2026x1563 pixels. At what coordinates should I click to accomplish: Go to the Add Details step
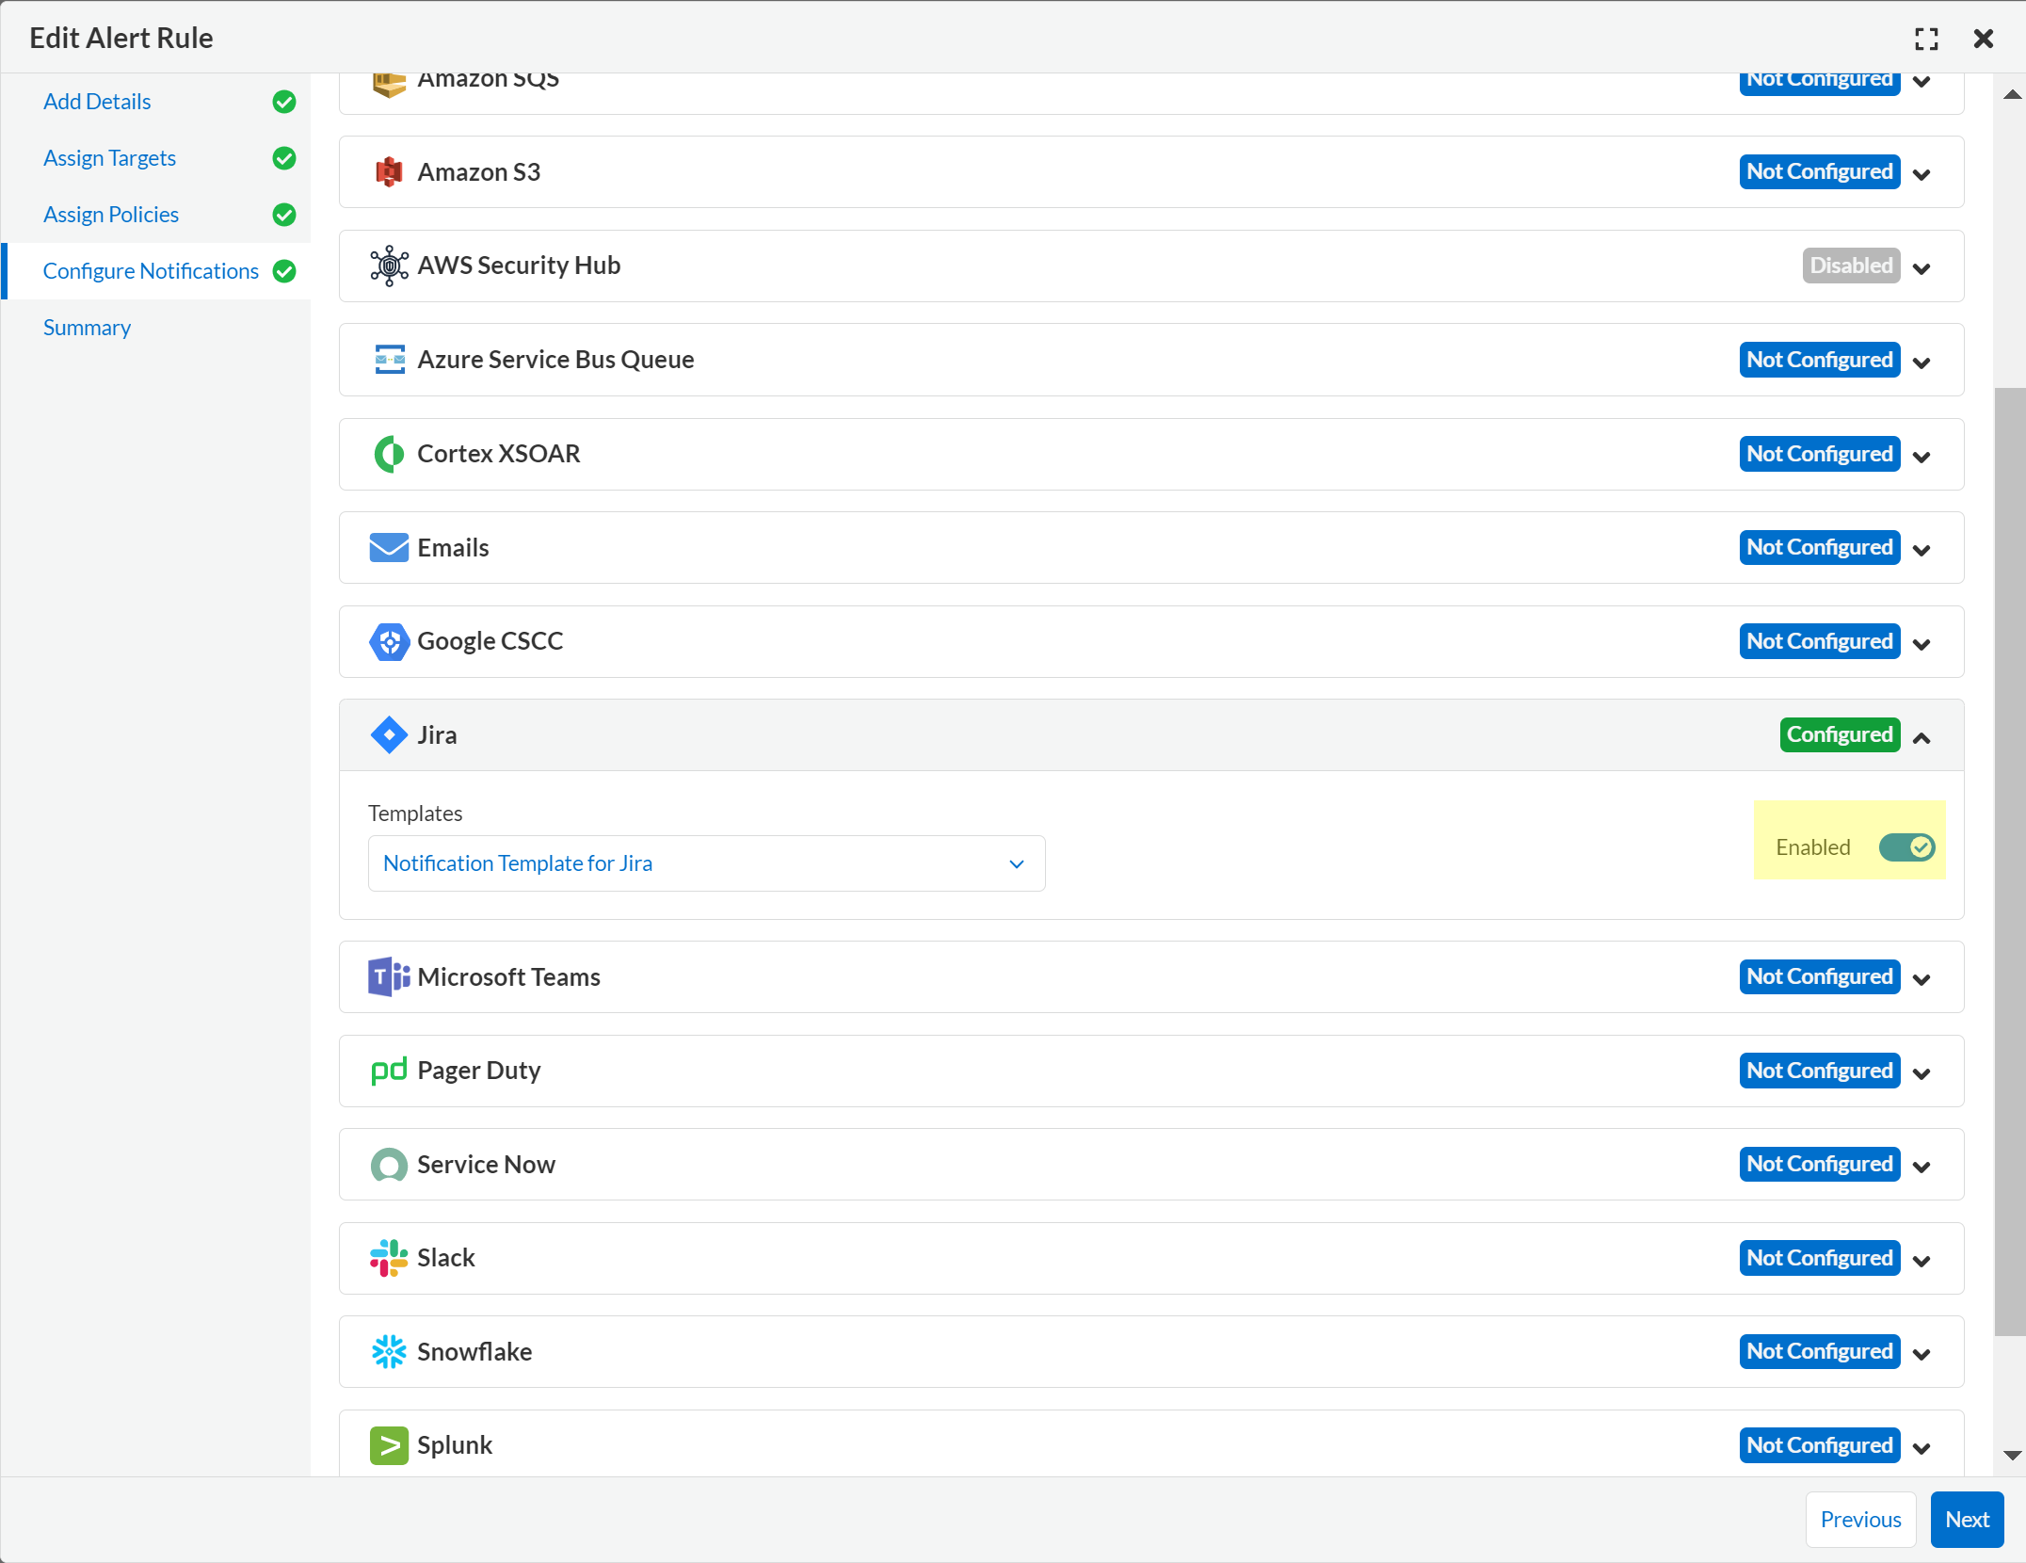[97, 102]
